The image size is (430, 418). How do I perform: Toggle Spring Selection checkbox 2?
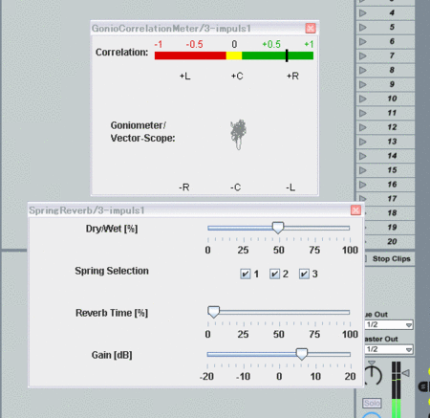click(274, 274)
